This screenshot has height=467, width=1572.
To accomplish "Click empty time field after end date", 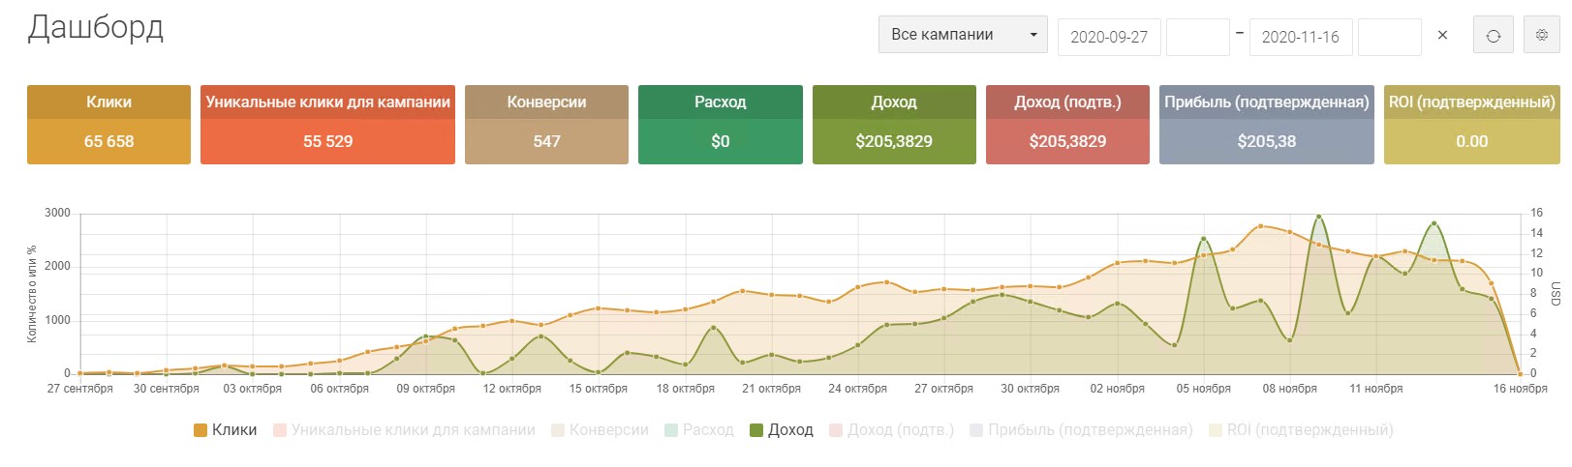I will coord(1389,37).
